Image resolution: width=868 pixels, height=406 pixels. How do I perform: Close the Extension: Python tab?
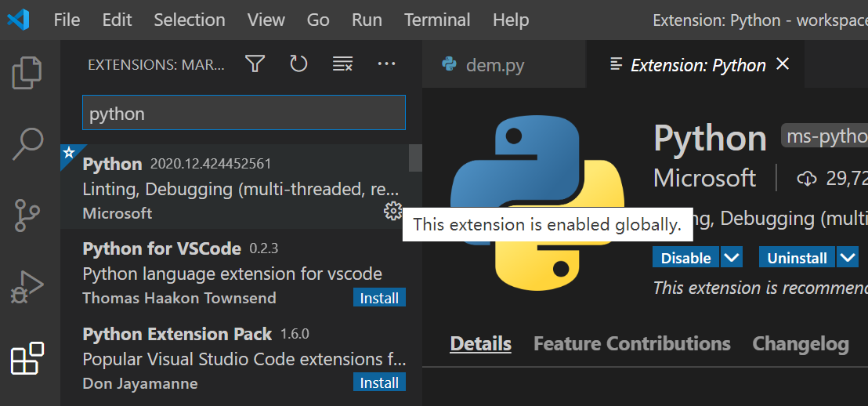pos(782,64)
